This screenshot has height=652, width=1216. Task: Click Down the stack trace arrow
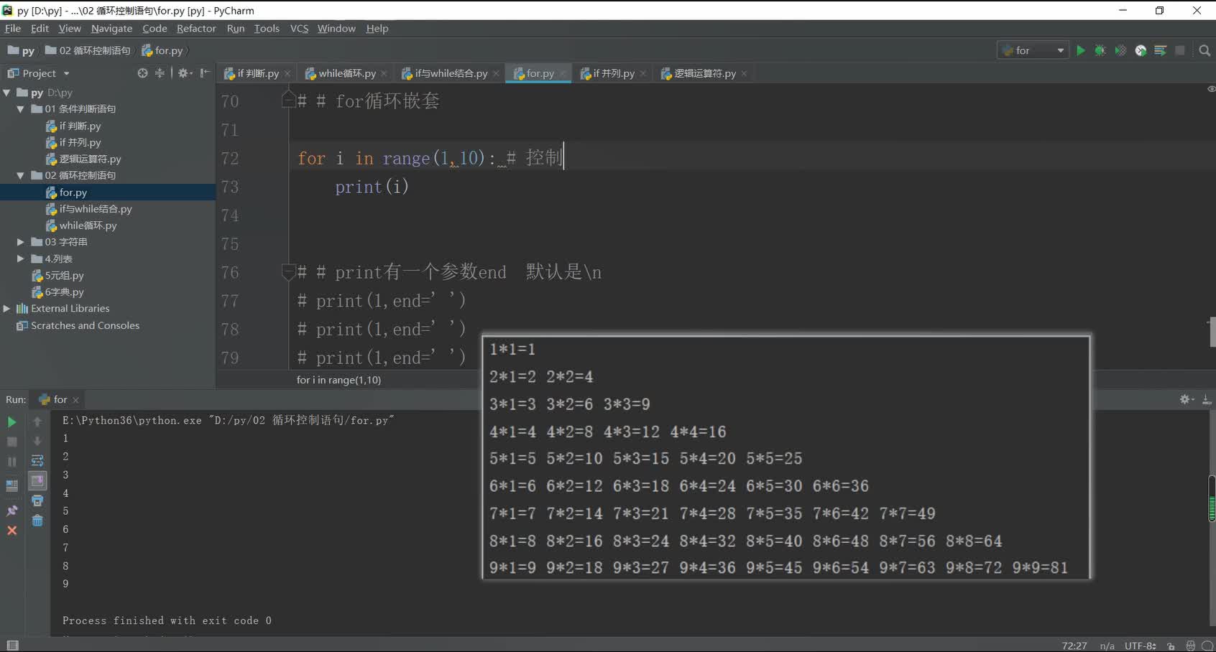(37, 442)
